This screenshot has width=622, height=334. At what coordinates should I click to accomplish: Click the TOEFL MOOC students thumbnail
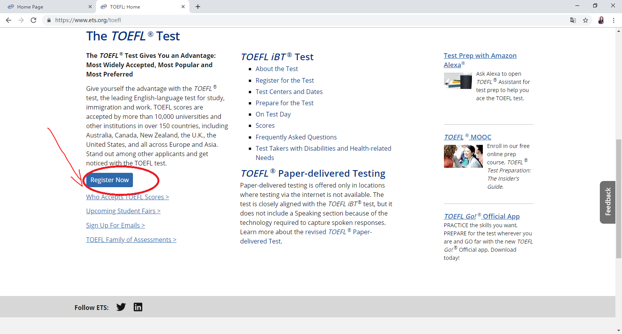[463, 156]
